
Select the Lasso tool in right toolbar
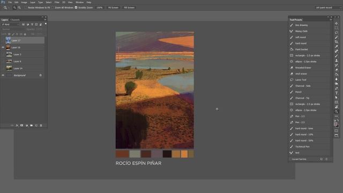pyautogui.click(x=336, y=33)
